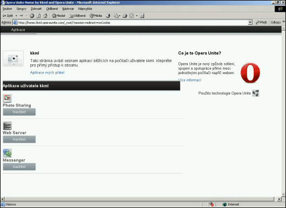Click the Odkazy links toolbar label
Screen dimensions: 286x208
276,23
